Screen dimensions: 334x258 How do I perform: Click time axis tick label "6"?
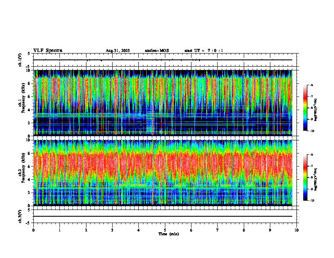[x=191, y=230]
